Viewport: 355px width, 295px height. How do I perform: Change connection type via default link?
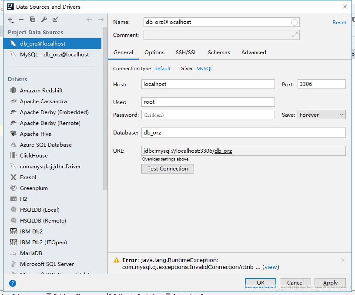point(162,69)
